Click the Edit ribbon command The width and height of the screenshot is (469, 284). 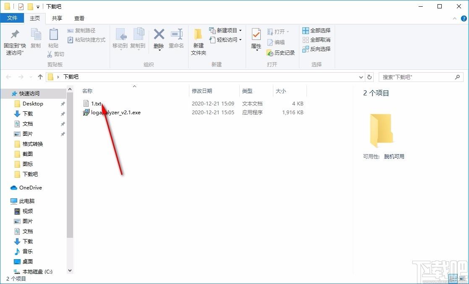point(276,42)
